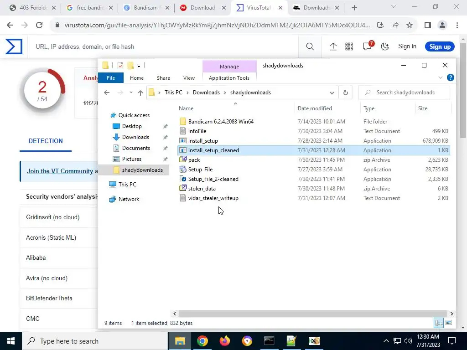Screen dimensions: 467x350
Task: Click This PC breadcrumb in address bar
Action: click(x=173, y=93)
